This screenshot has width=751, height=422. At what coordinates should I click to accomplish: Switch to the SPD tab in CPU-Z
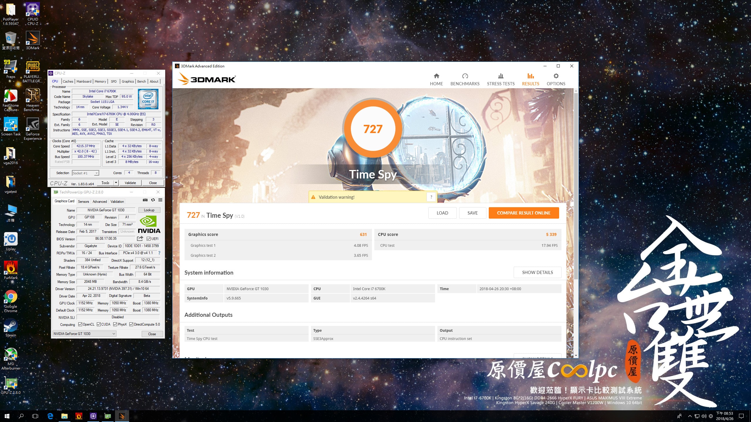click(x=114, y=81)
